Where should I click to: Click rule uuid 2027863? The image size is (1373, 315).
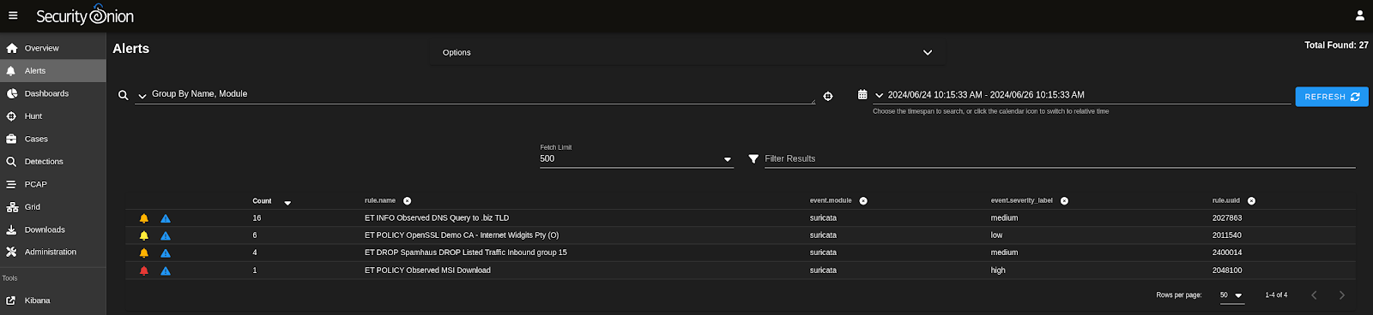1227,218
